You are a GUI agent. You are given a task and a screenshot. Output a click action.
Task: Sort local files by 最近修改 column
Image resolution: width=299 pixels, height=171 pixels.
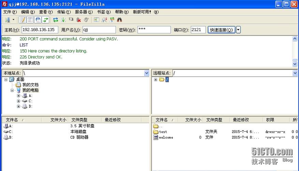(121, 120)
